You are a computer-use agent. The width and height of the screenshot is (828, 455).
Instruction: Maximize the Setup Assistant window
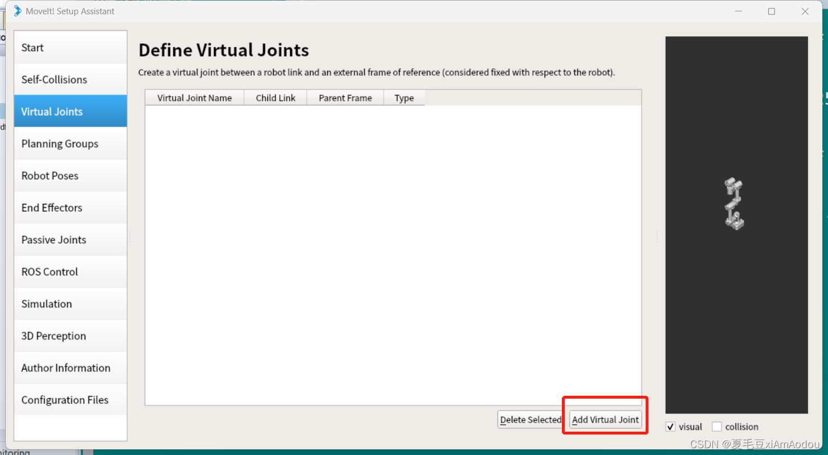click(x=772, y=11)
